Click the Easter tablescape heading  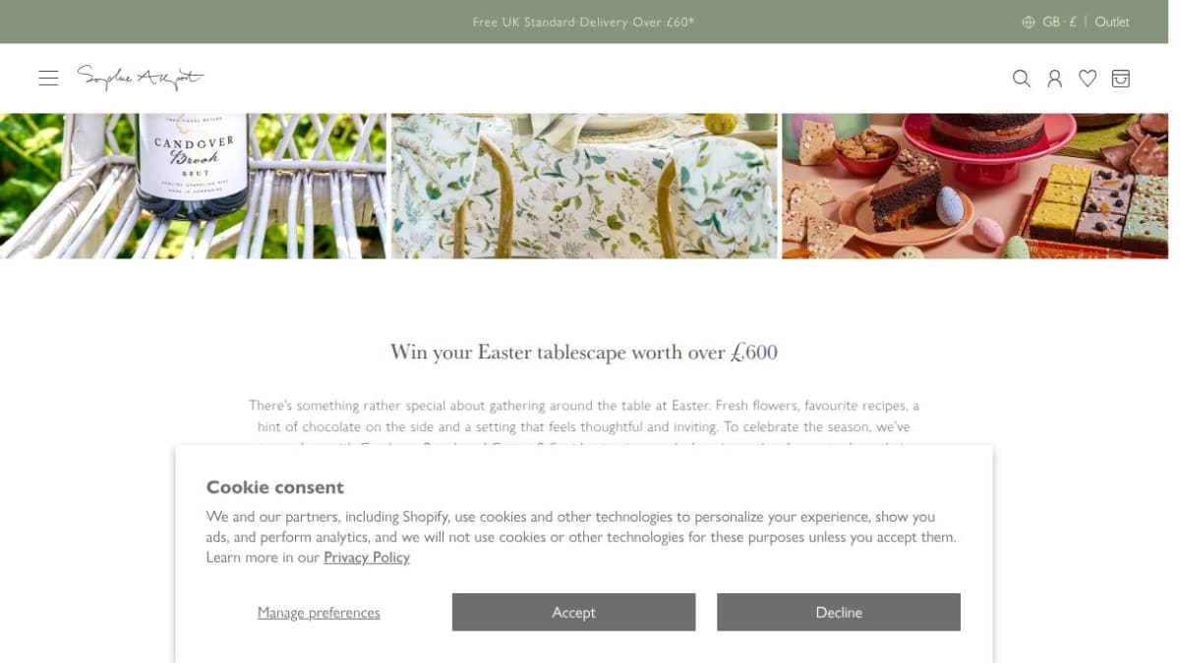[x=584, y=352]
